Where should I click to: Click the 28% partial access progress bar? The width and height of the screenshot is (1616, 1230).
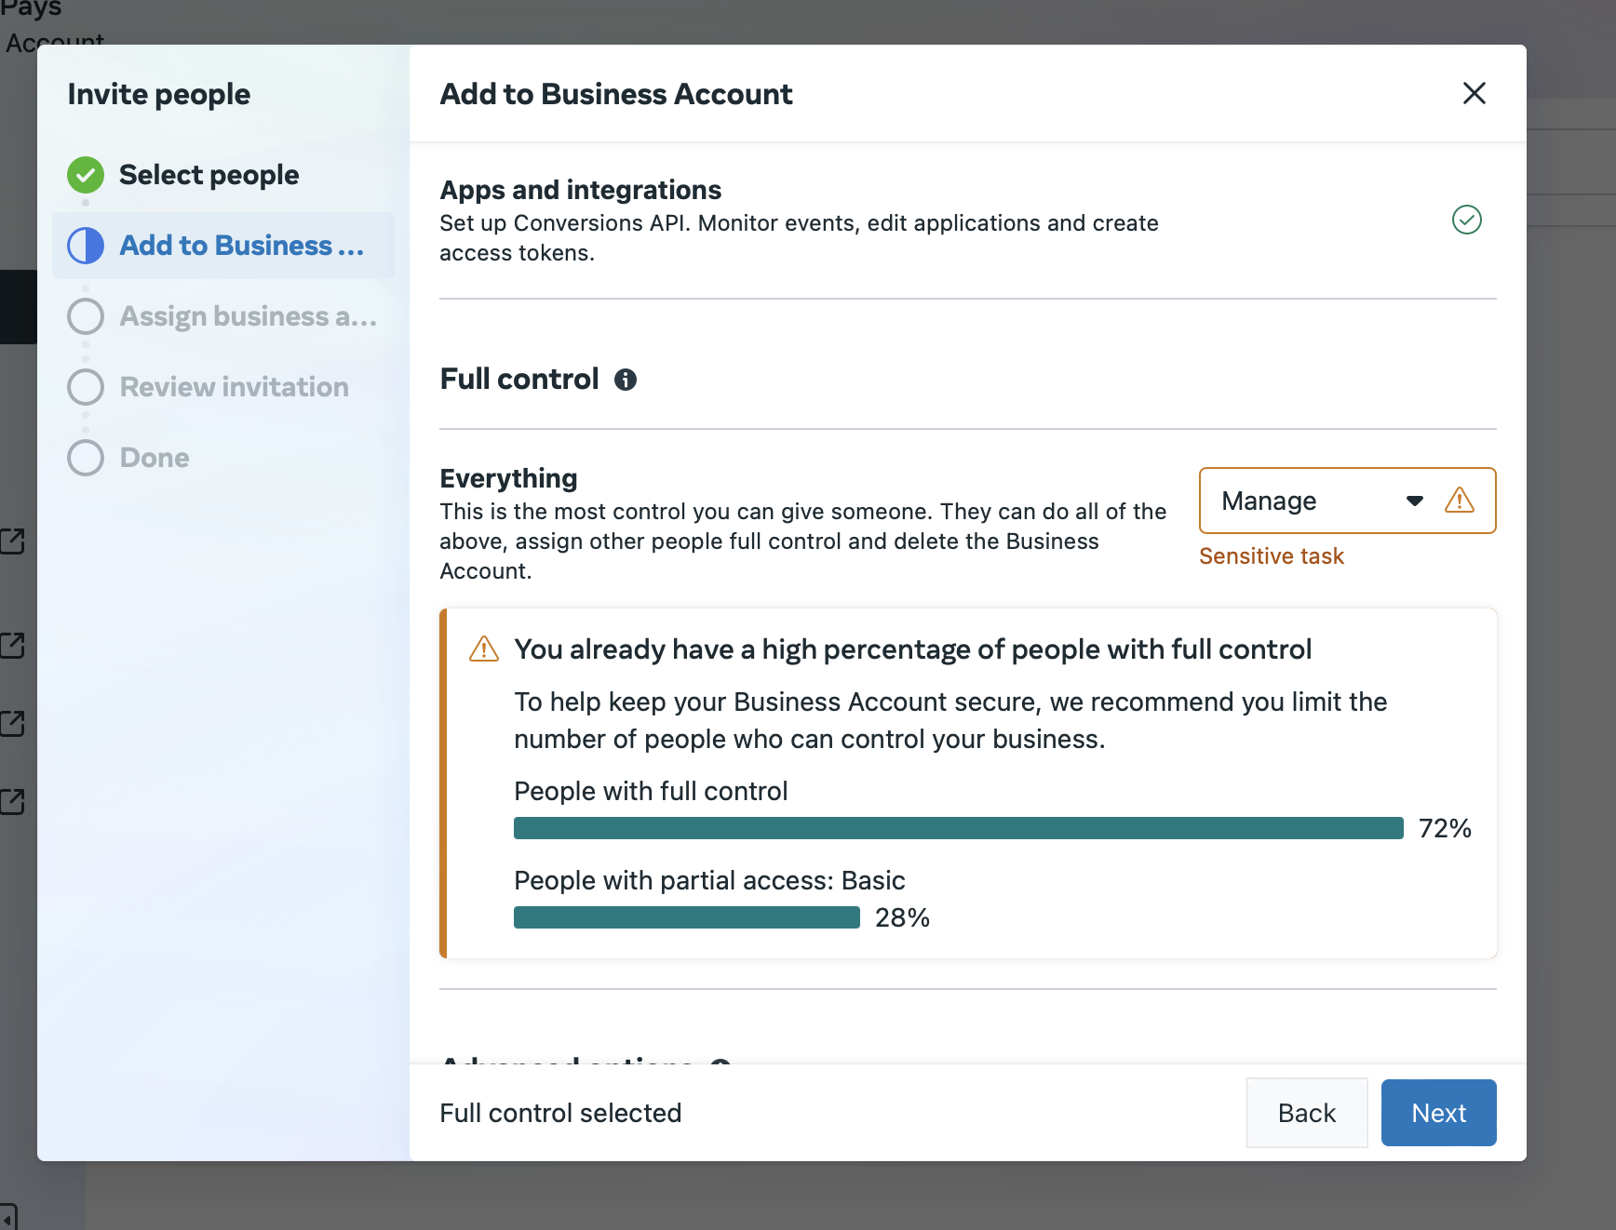686,917
